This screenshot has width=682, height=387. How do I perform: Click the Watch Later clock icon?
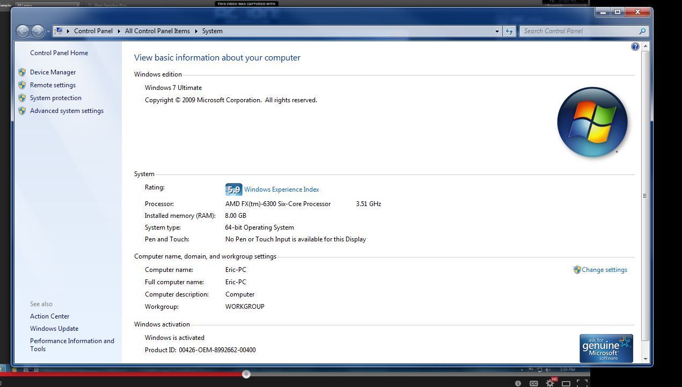click(x=518, y=383)
